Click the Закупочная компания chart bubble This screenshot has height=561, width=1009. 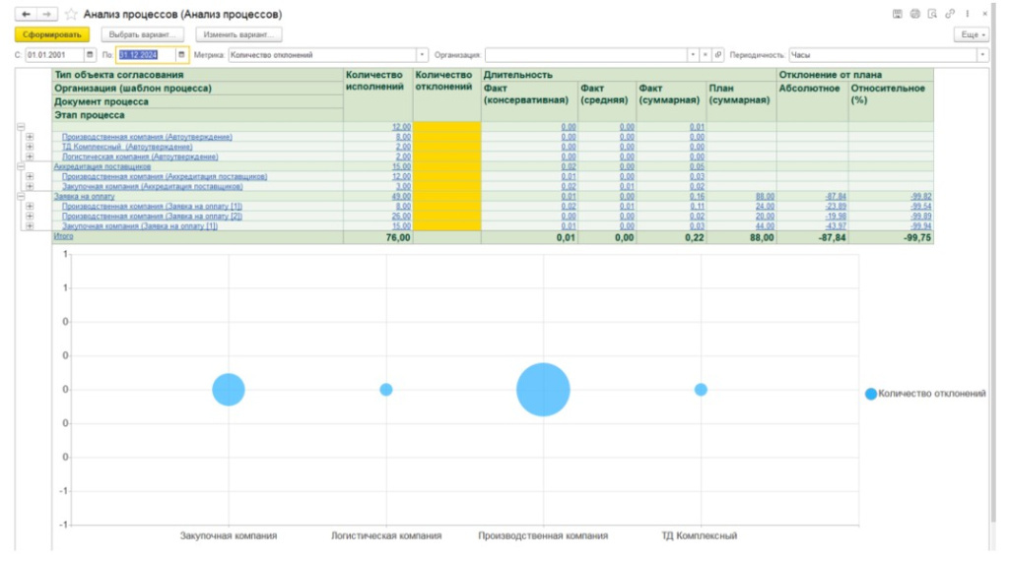click(229, 390)
